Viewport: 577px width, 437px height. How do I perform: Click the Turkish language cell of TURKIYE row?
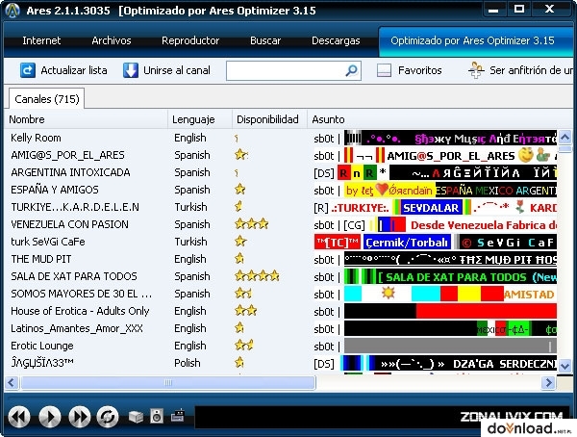tap(190, 207)
